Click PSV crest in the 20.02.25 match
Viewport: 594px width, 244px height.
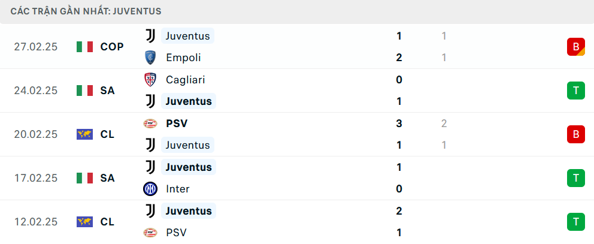pyautogui.click(x=150, y=123)
